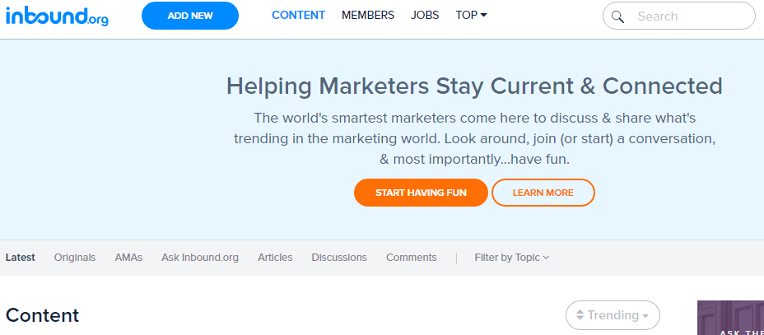Click the sort arrows icon beside Trending
Viewport: 764px width, 335px height.
click(x=580, y=315)
